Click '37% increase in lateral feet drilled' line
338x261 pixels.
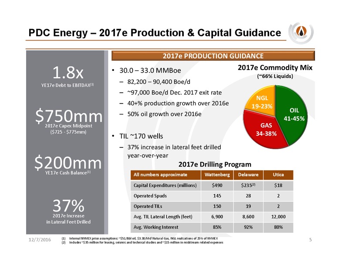(x=174, y=147)
